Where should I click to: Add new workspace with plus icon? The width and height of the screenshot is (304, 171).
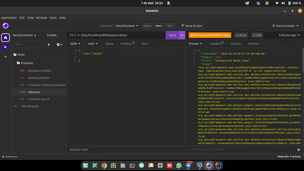[5, 57]
